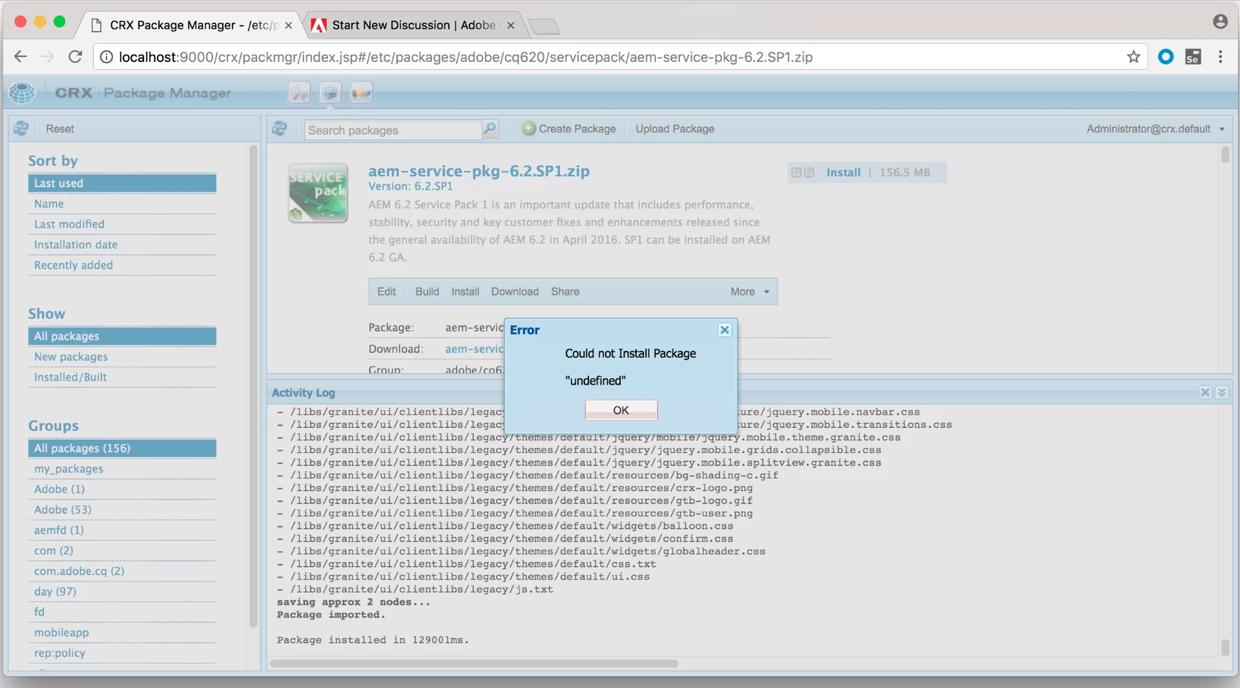The image size is (1240, 688).
Task: Refresh the package list icon by search
Action: pyautogui.click(x=280, y=128)
